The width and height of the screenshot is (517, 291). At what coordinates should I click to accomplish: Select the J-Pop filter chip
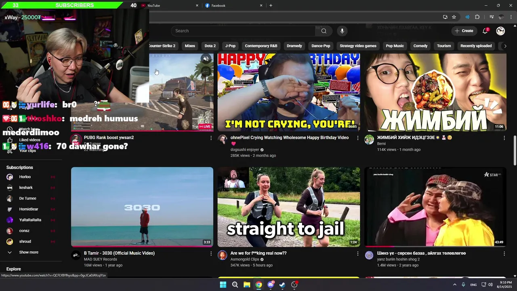[230, 46]
